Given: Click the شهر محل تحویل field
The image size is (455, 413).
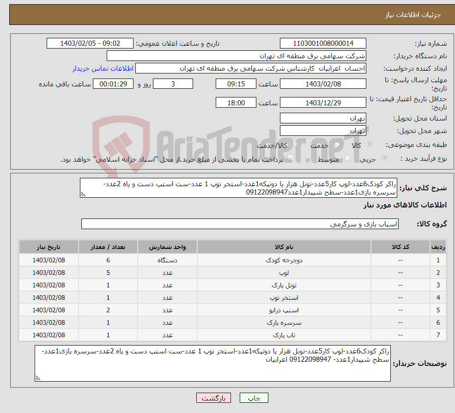Looking at the screenshot, I should (x=323, y=131).
